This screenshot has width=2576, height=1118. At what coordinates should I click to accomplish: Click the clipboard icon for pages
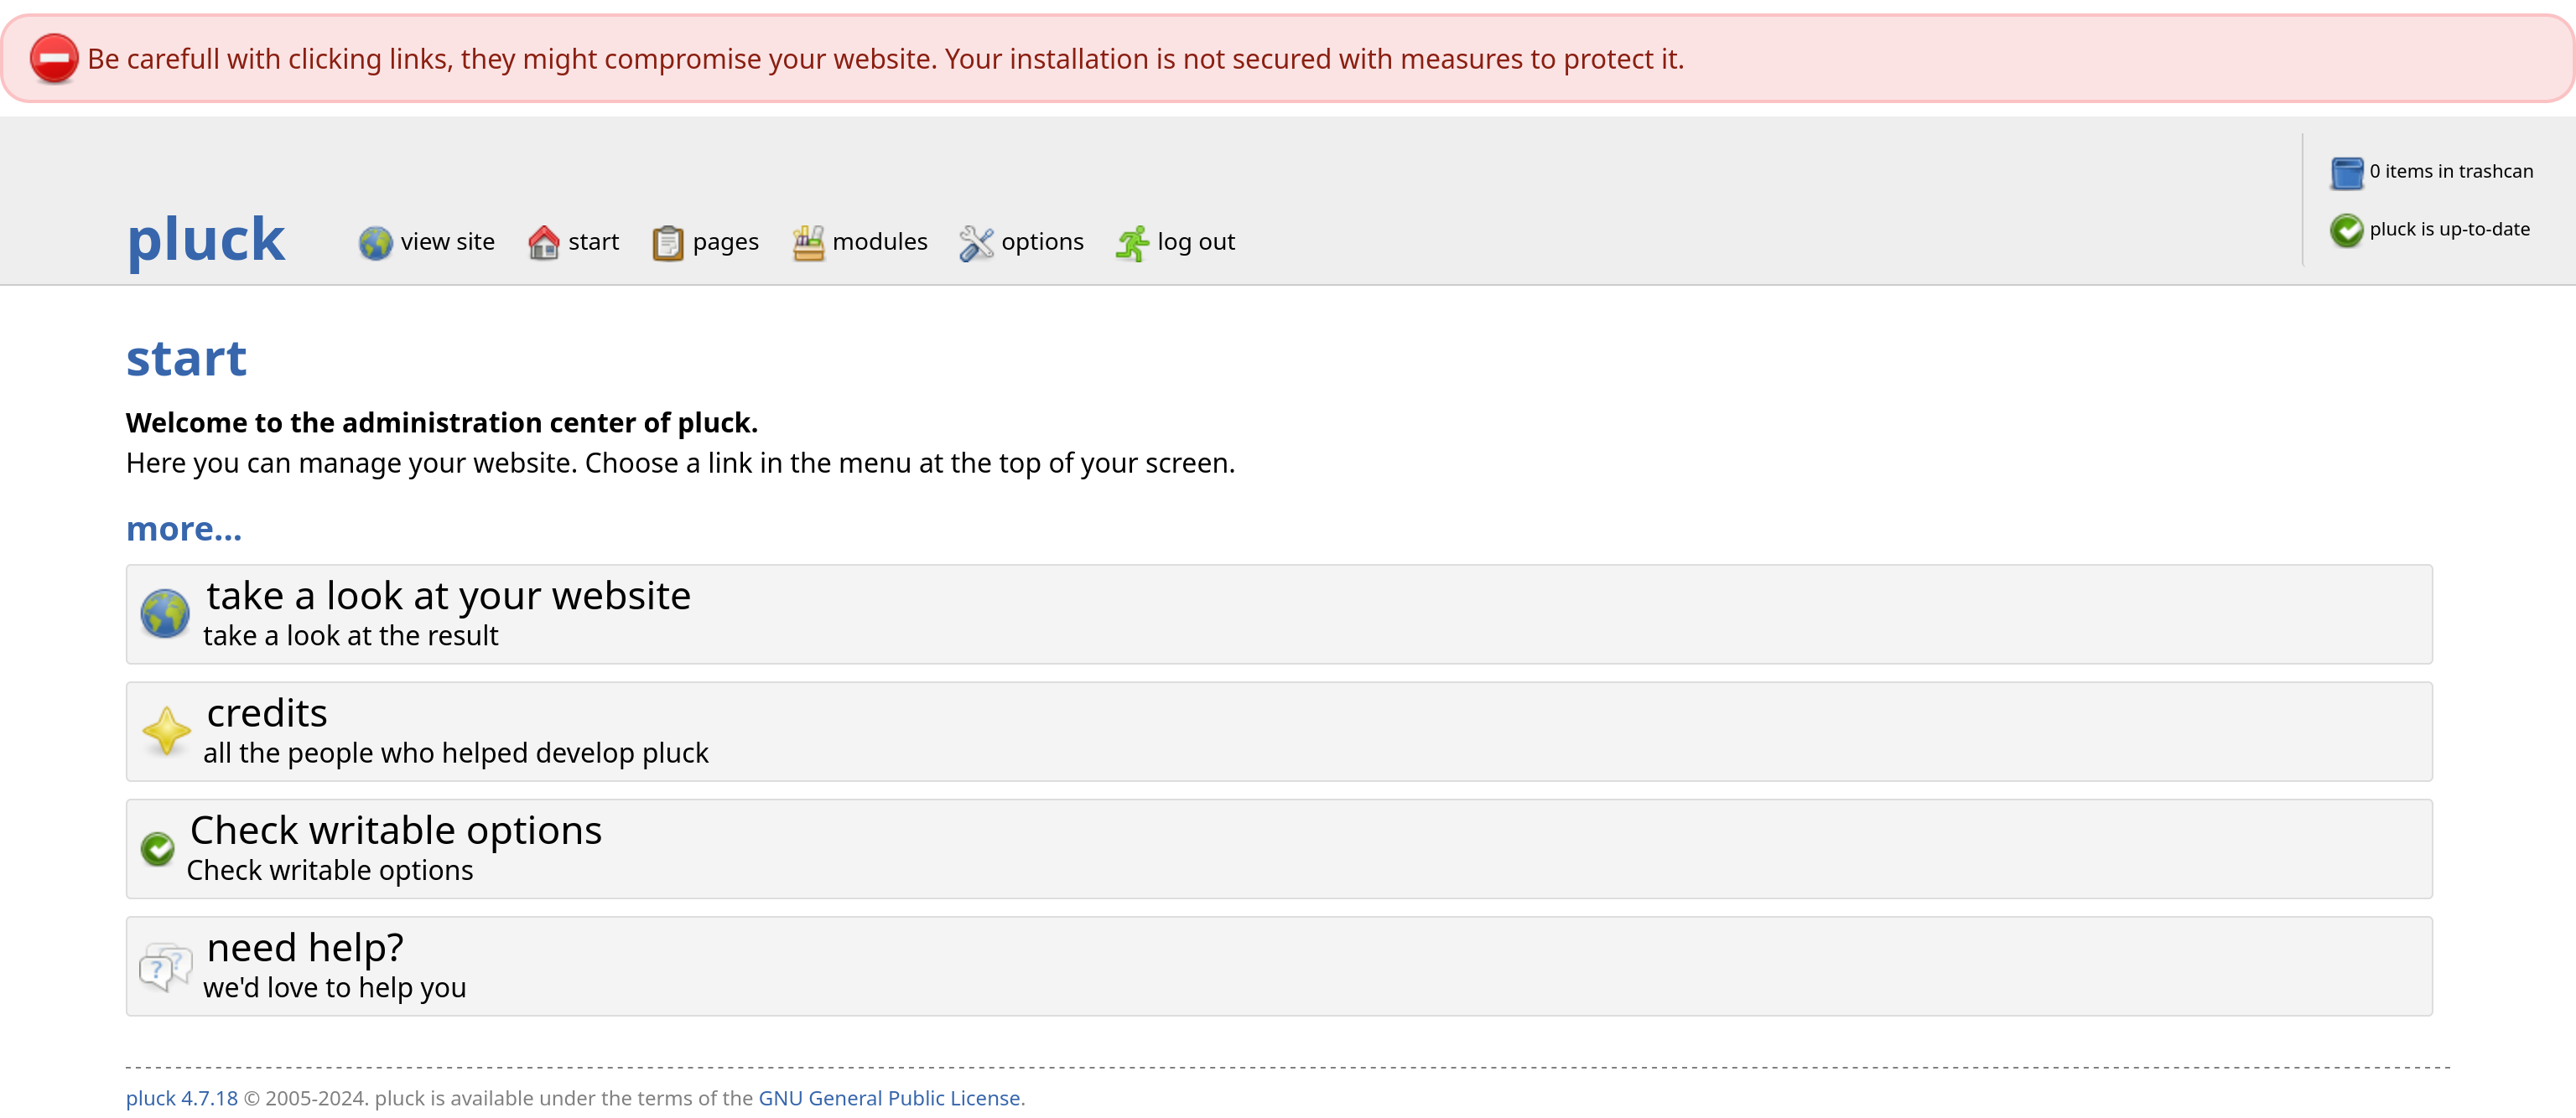tap(667, 243)
